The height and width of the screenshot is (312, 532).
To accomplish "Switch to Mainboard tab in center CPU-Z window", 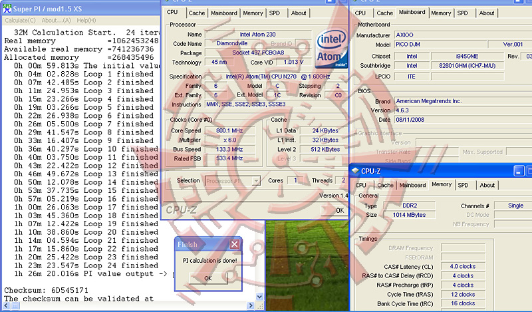I will [x=224, y=13].
